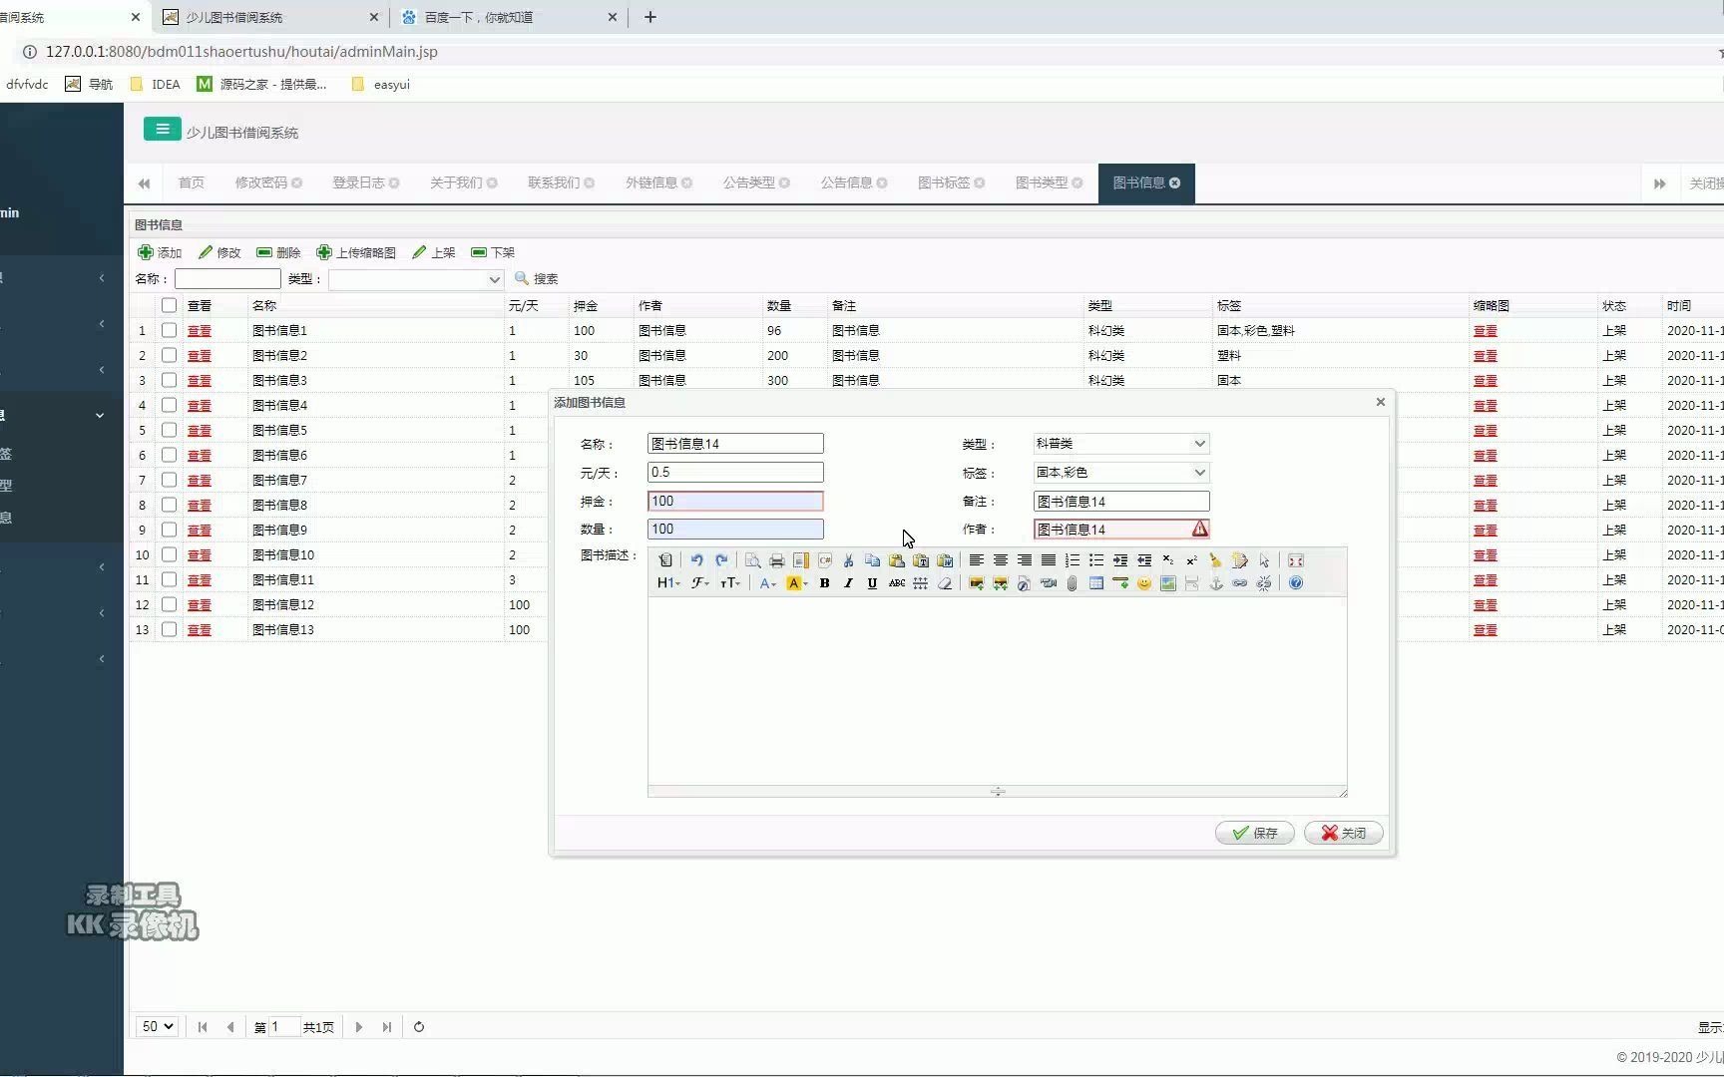1724x1077 pixels.
Task: Click the refresh icon in pagination bar
Action: click(419, 1027)
